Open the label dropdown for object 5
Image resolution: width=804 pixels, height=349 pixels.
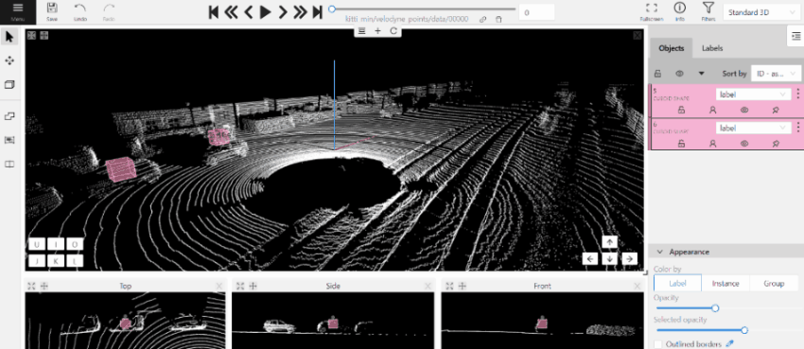click(753, 95)
